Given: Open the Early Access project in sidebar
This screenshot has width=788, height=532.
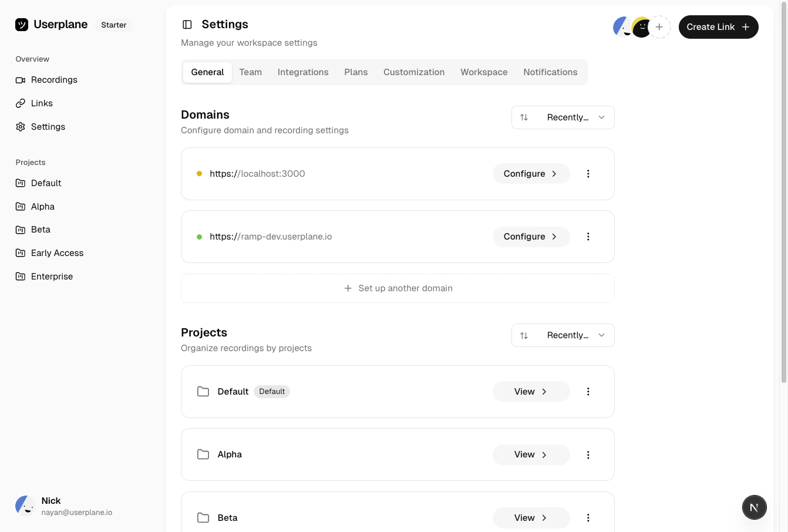Looking at the screenshot, I should click(x=57, y=253).
